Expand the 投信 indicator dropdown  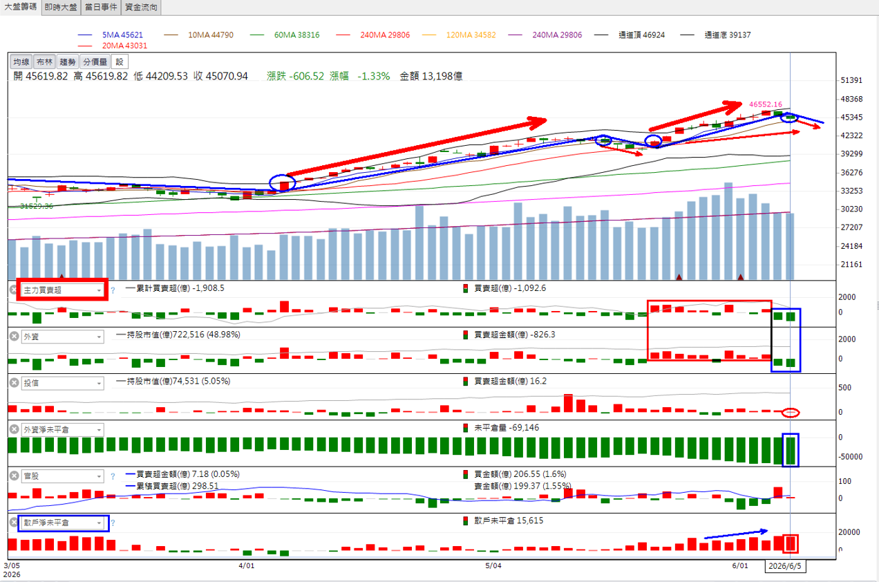click(63, 383)
